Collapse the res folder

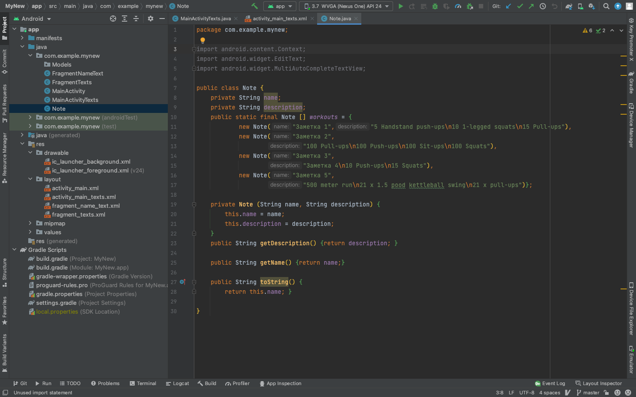[22, 144]
